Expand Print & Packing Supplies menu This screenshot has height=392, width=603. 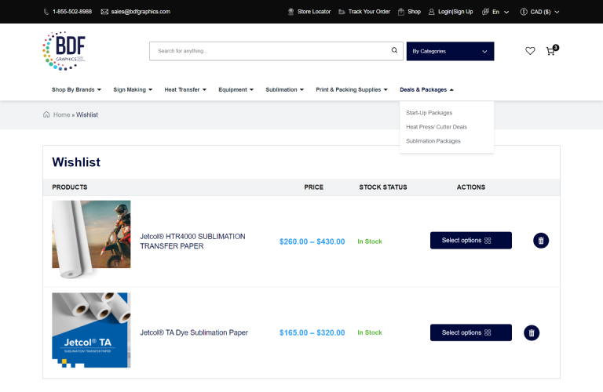352,89
